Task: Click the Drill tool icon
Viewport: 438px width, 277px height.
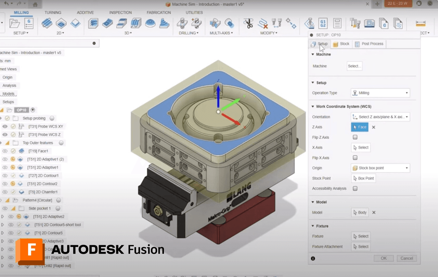Action: [x=182, y=24]
